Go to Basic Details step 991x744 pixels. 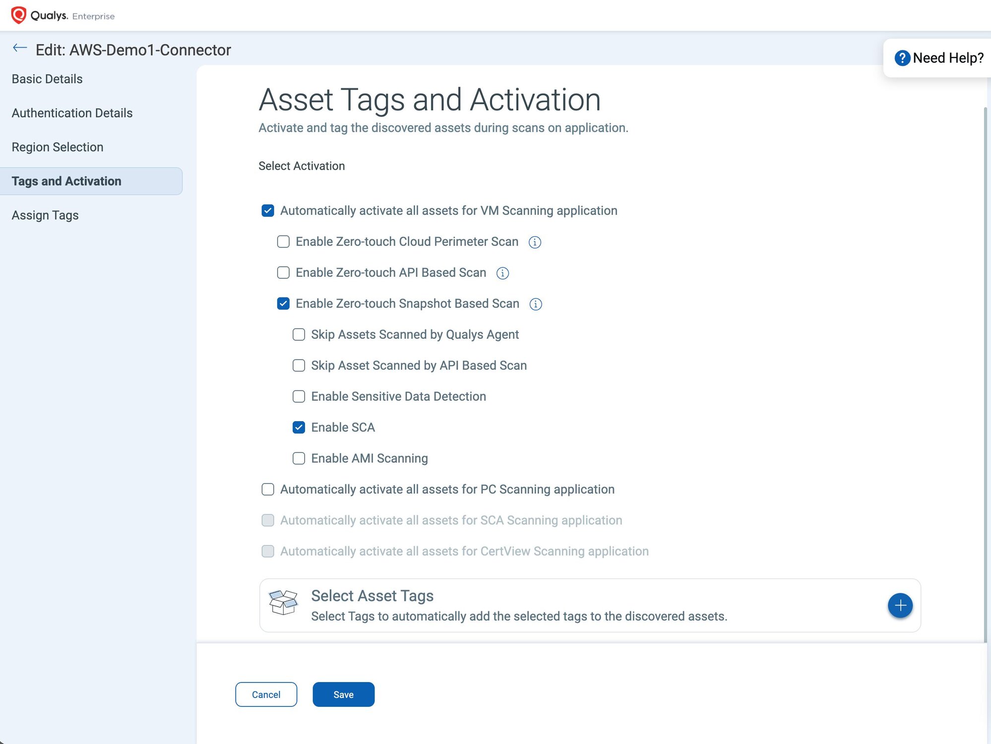click(x=47, y=79)
